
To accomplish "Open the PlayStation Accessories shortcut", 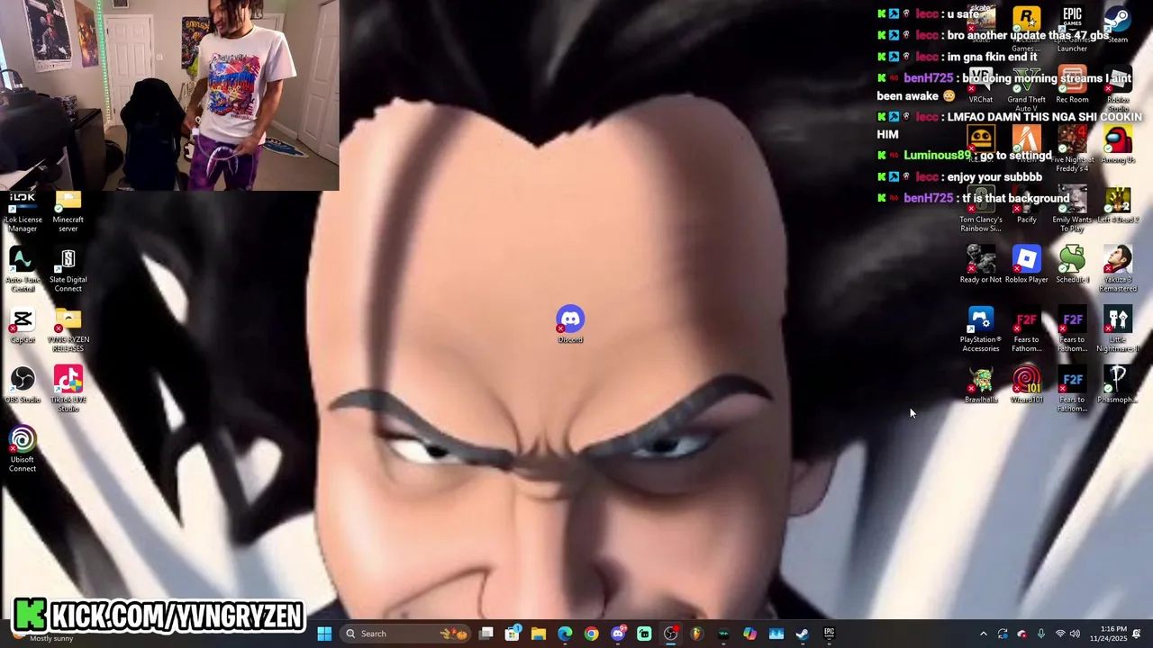I will point(980,329).
